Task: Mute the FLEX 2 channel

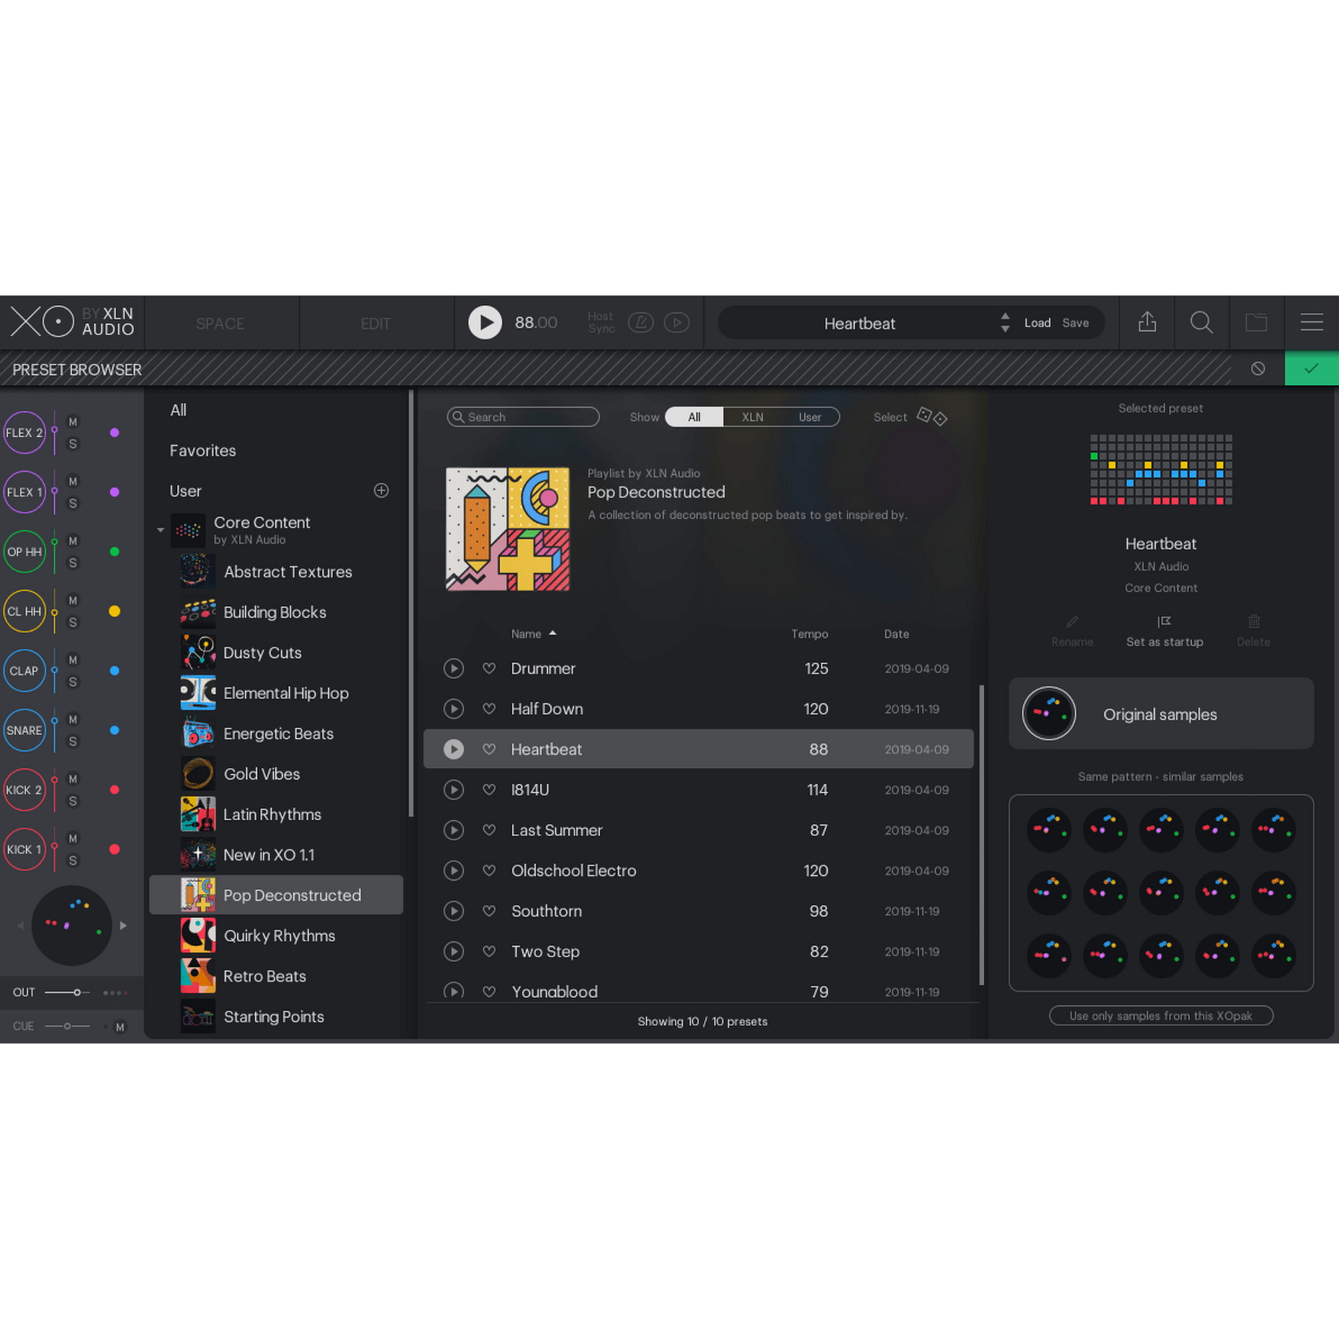Action: (73, 421)
